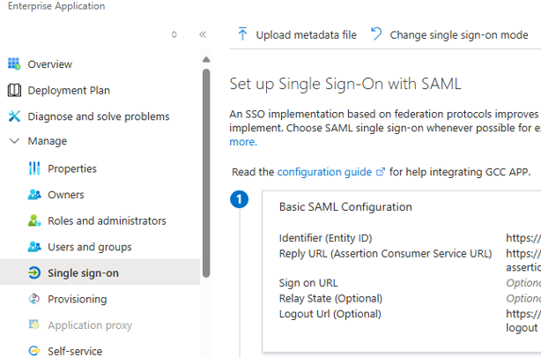Open the Provisioning page
This screenshot has width=541, height=358.
pyautogui.click(x=78, y=299)
